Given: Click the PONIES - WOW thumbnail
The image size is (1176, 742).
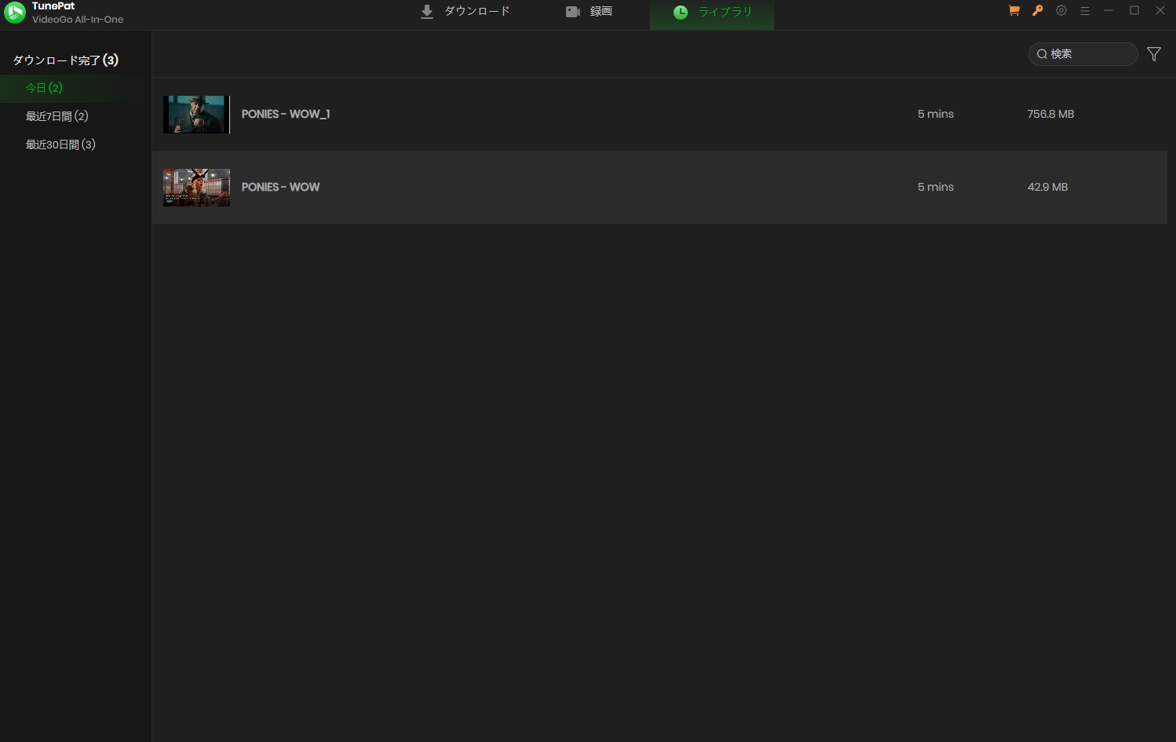Looking at the screenshot, I should (195, 187).
